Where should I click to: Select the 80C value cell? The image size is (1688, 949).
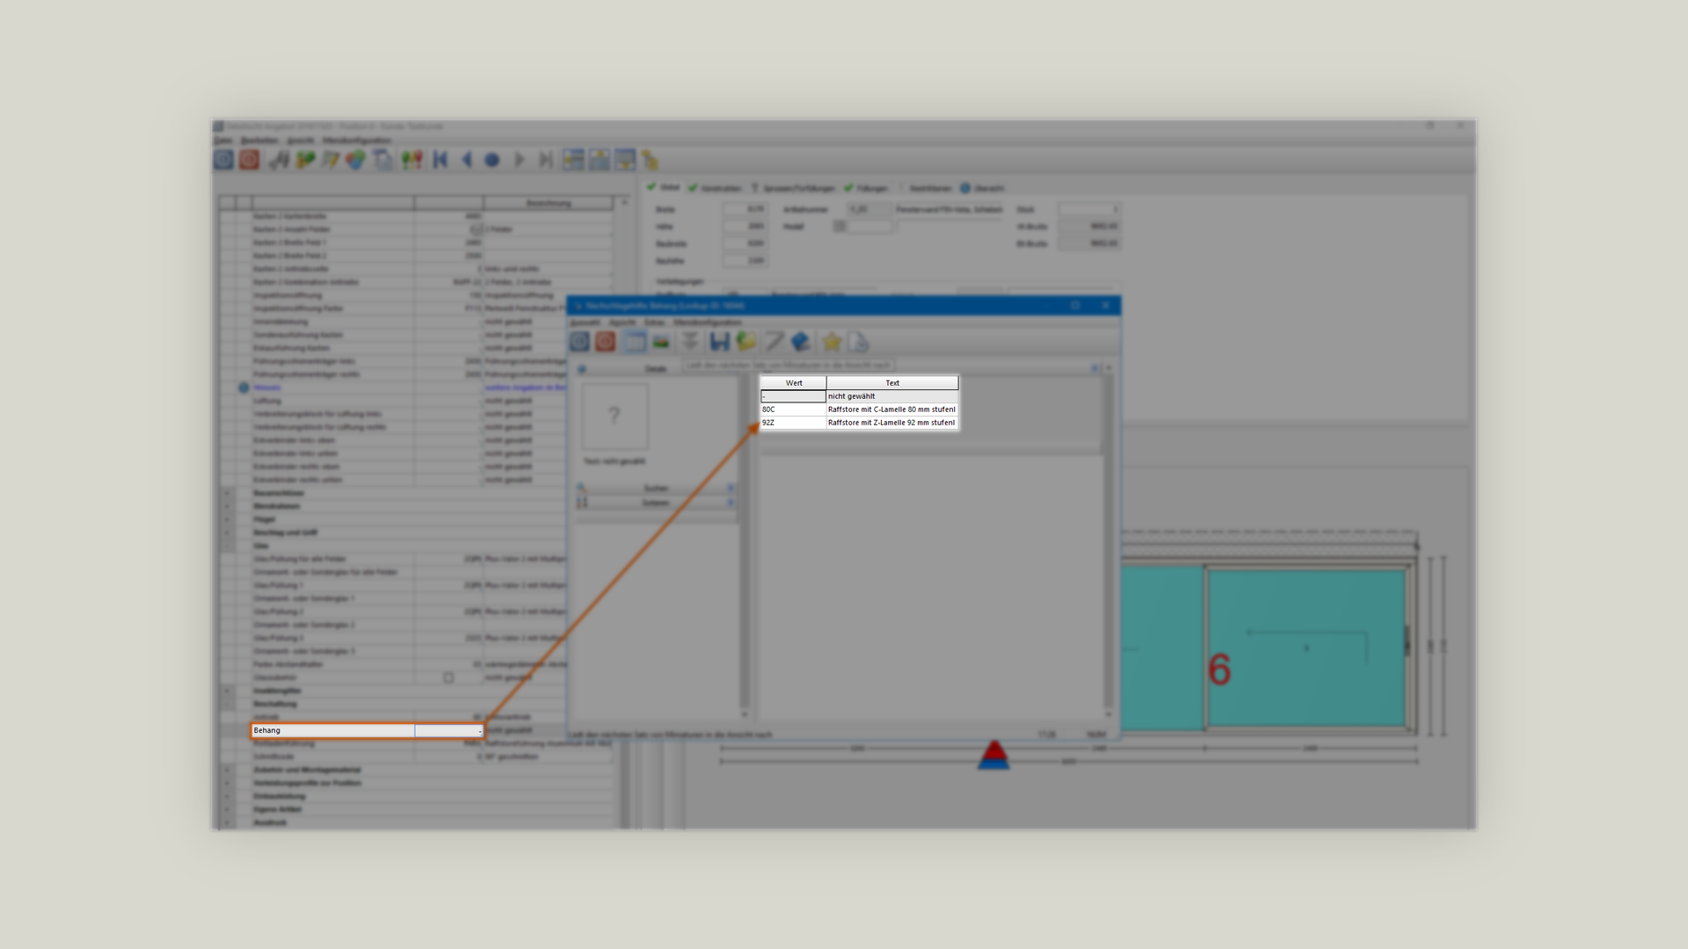[x=793, y=409]
